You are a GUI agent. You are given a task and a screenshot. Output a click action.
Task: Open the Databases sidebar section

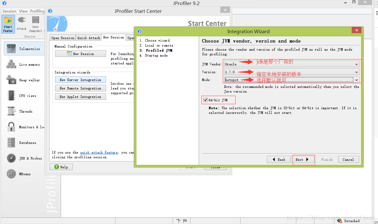(x=24, y=143)
